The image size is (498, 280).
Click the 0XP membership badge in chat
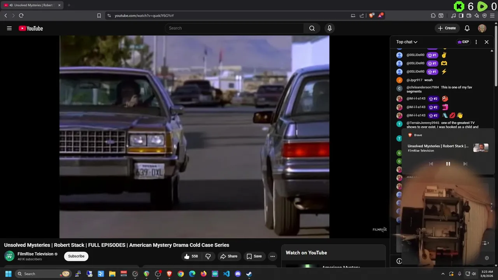[x=463, y=42]
